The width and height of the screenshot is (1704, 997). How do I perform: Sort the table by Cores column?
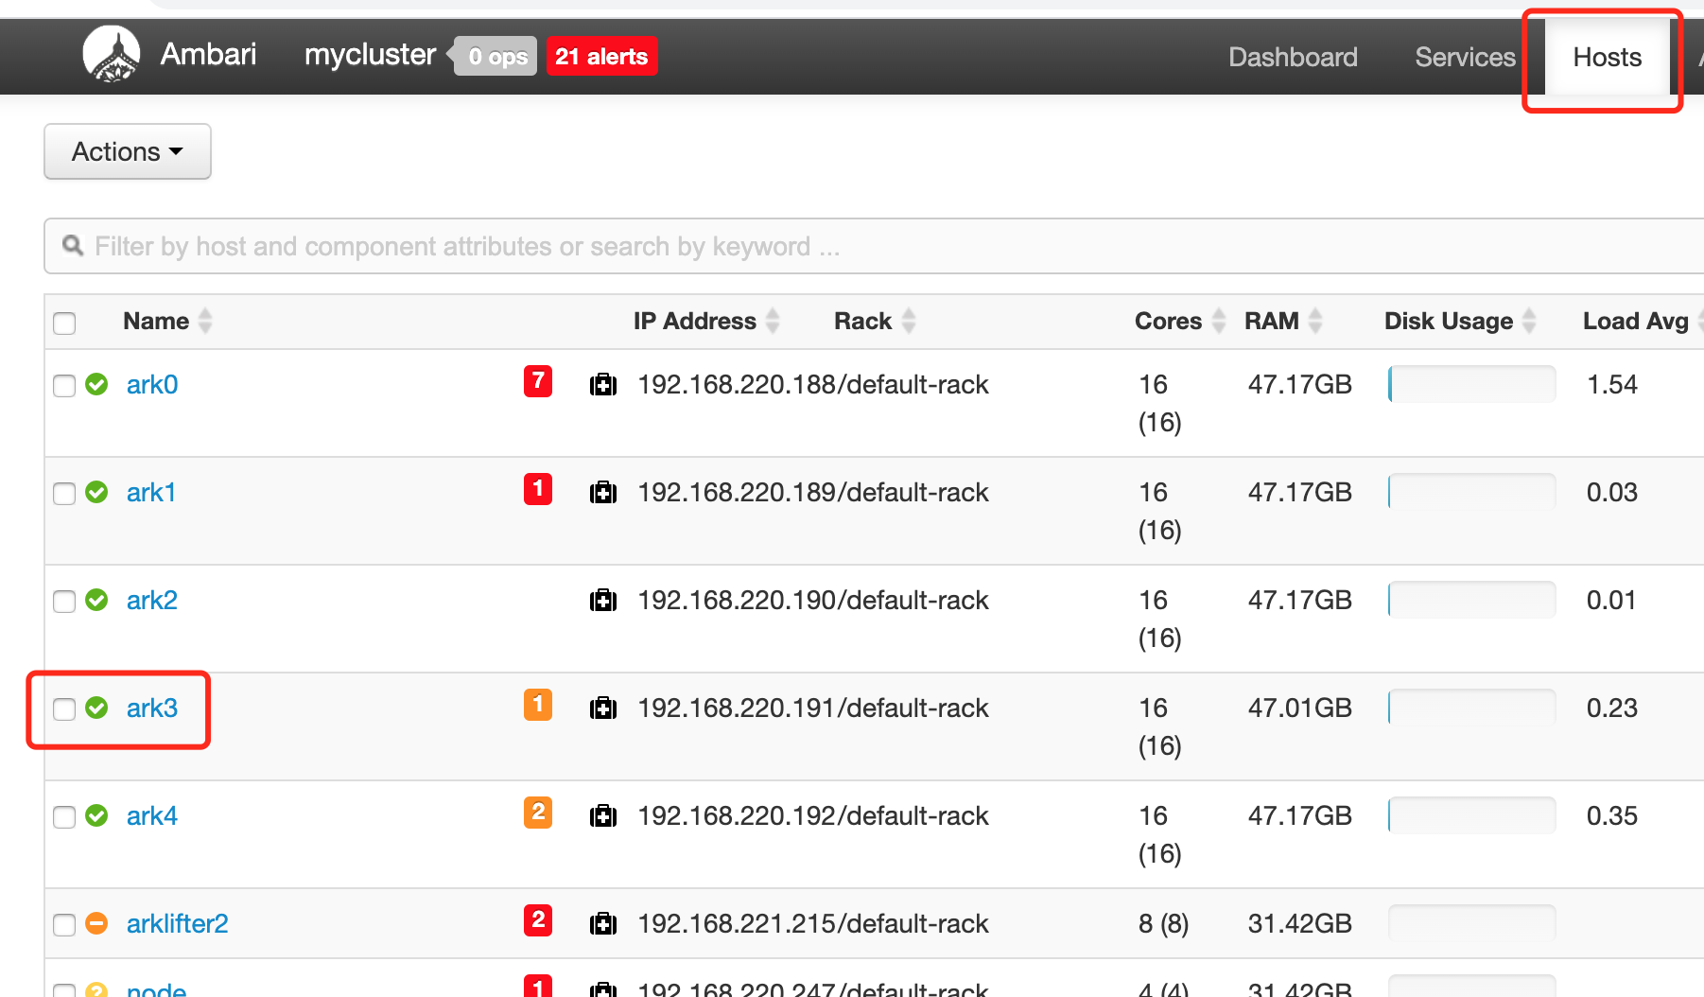pyautogui.click(x=1219, y=322)
